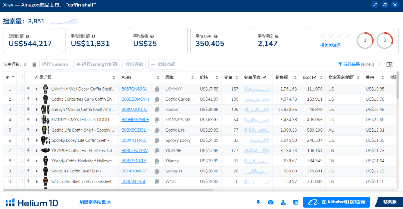Screen dimensions: 403x209
Task: Click the horizontal table scrollbar
Action: pos(108,190)
